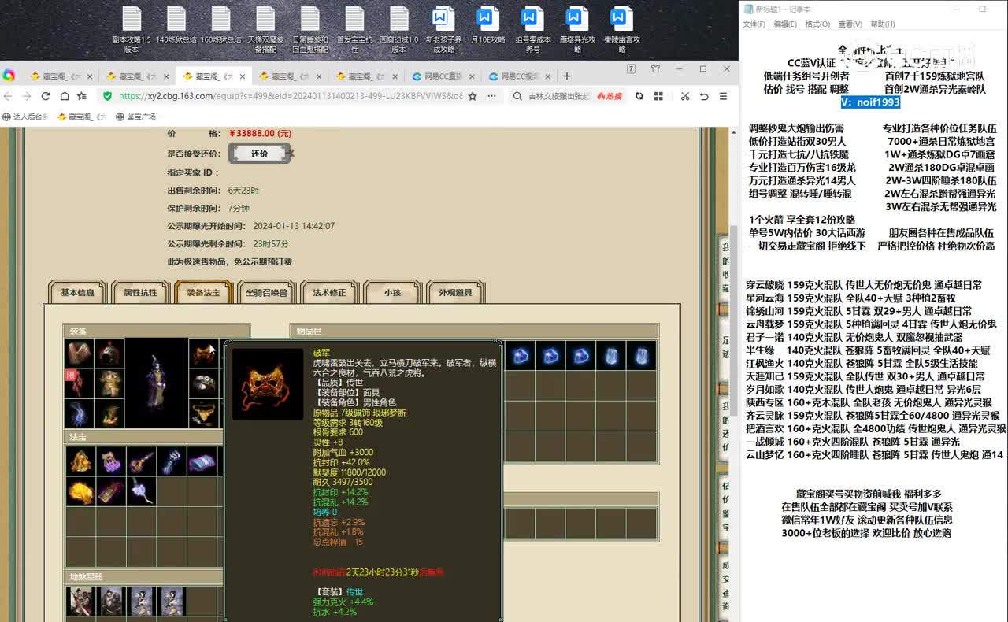Click the 还价 bargain button
The height and width of the screenshot is (622, 1008).
[259, 154]
